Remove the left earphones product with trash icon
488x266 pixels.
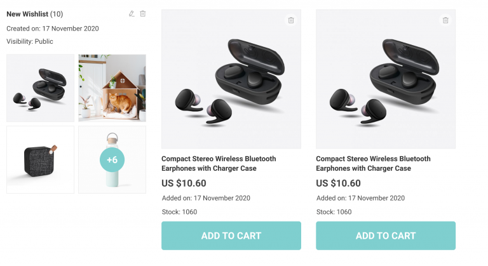click(x=291, y=20)
